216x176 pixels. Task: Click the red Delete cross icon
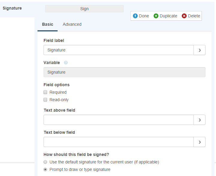point(184,16)
